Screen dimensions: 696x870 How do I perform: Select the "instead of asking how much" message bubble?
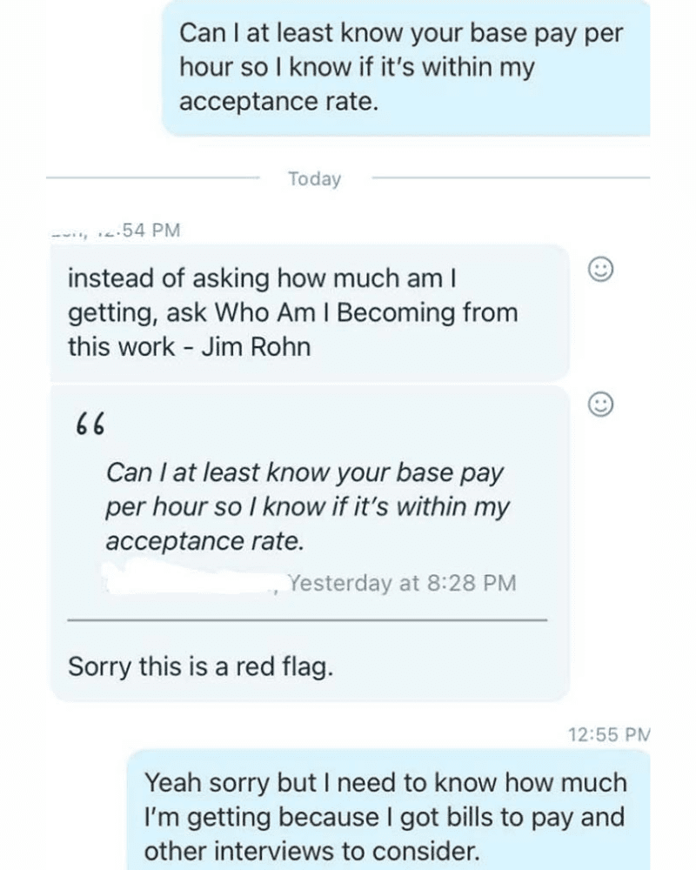tap(309, 311)
